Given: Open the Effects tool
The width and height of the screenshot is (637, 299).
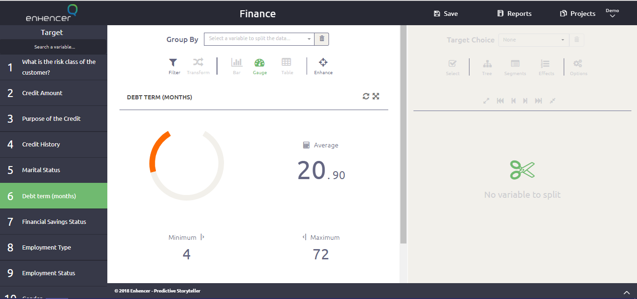Looking at the screenshot, I should coord(546,67).
